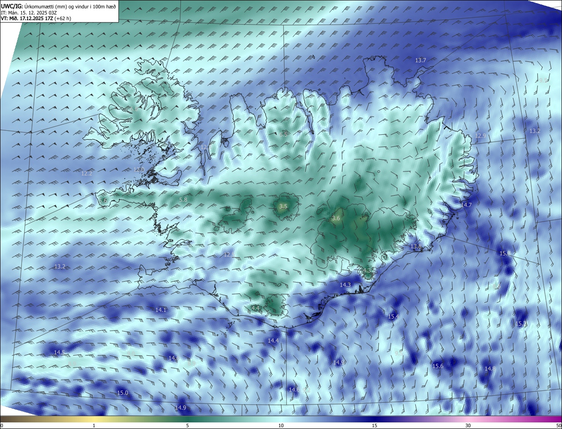Click the 15 tick label on color scale
562x429 pixels.
click(375, 425)
